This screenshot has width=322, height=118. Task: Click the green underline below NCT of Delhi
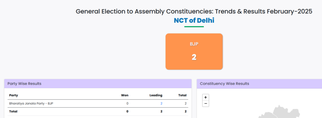coord(194,27)
